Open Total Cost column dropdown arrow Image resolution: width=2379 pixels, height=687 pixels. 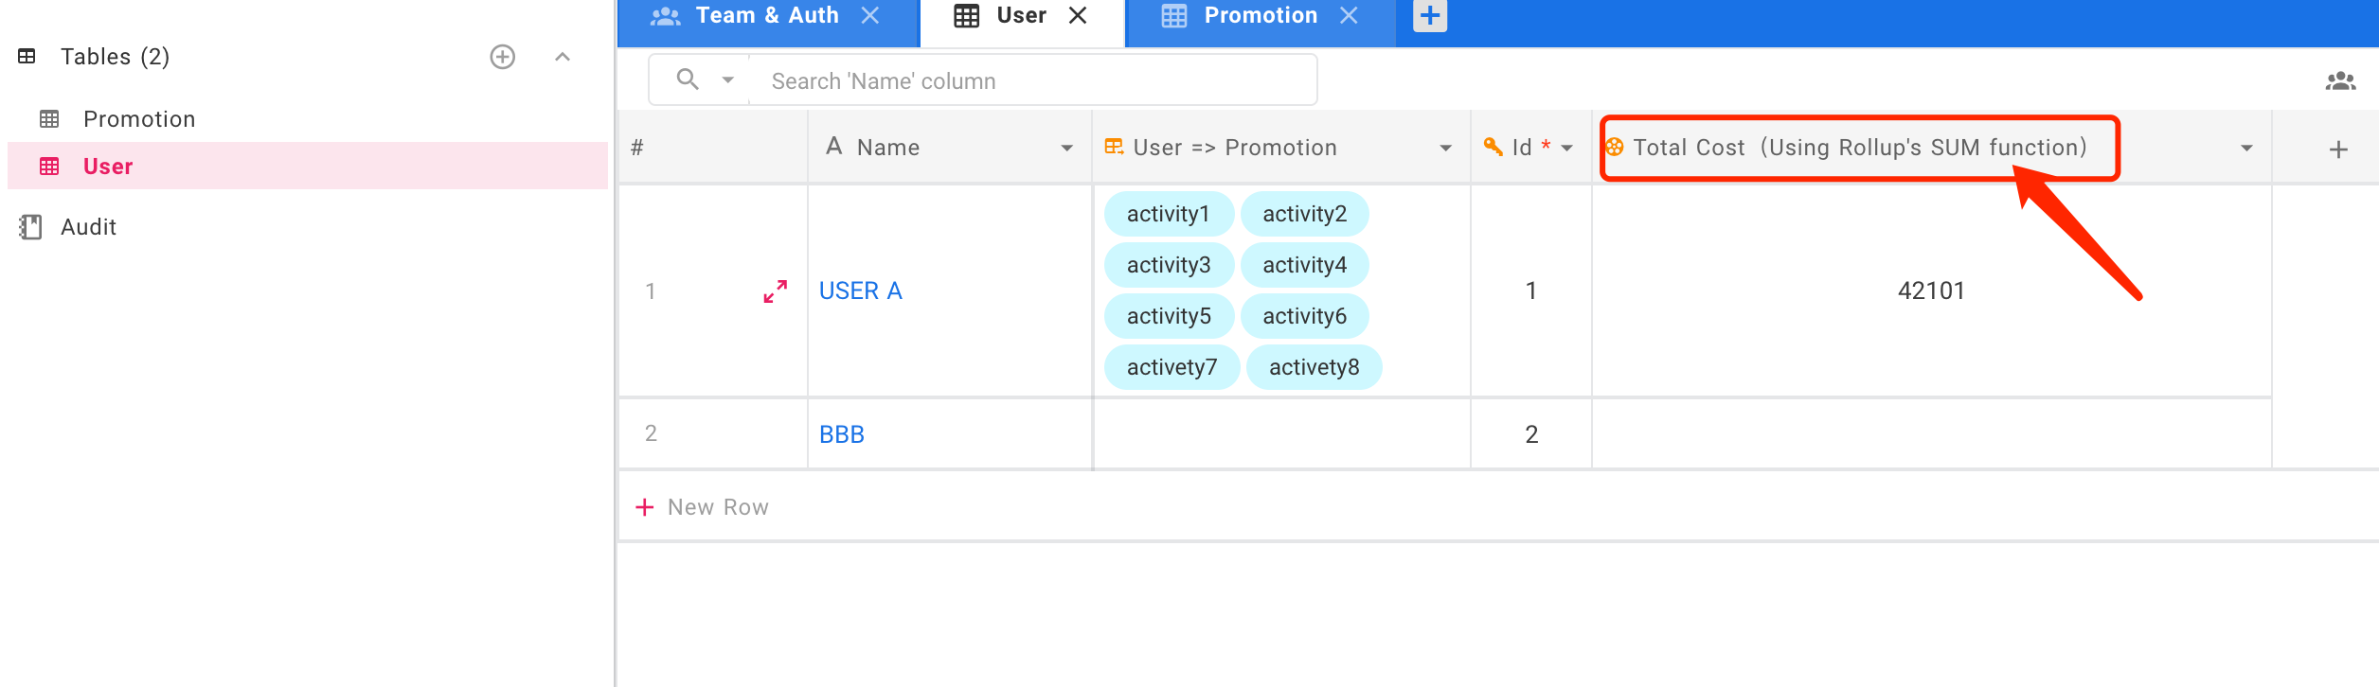click(x=2246, y=149)
